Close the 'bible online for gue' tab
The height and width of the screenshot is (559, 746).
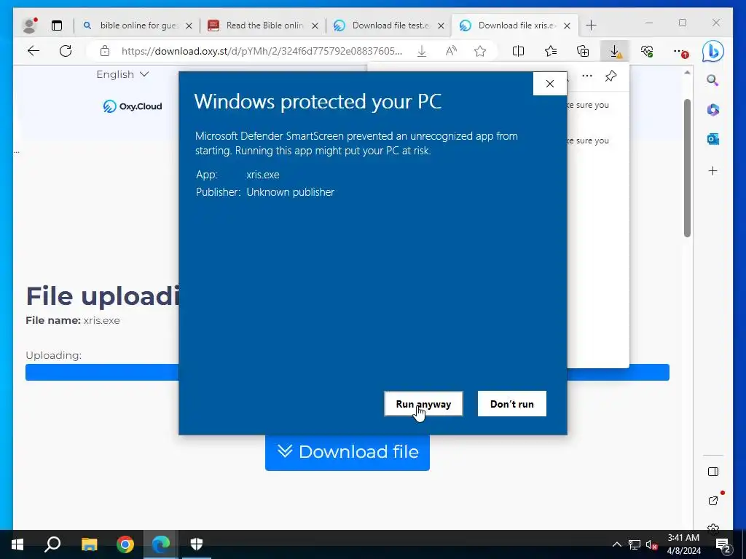tap(189, 25)
